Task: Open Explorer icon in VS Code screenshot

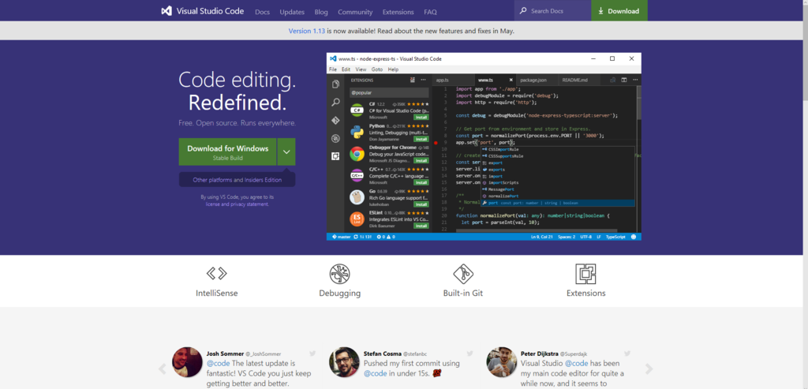Action: 335,84
